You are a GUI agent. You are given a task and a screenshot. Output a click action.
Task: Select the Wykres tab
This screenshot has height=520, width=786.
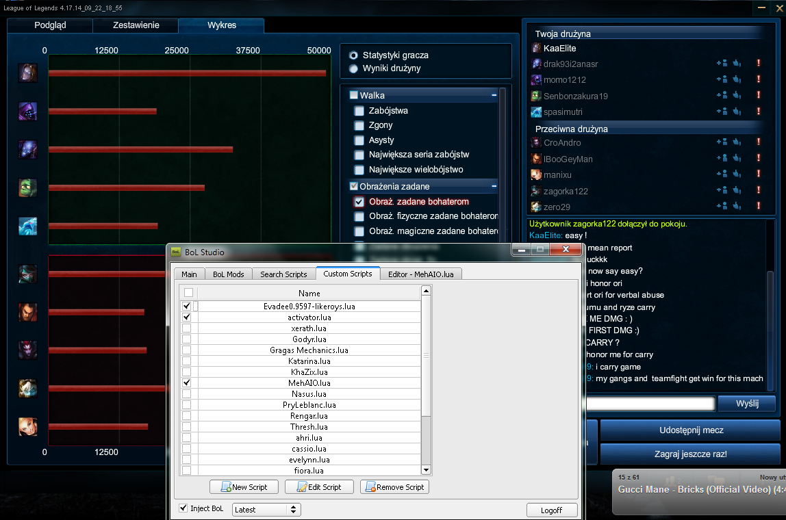(222, 25)
